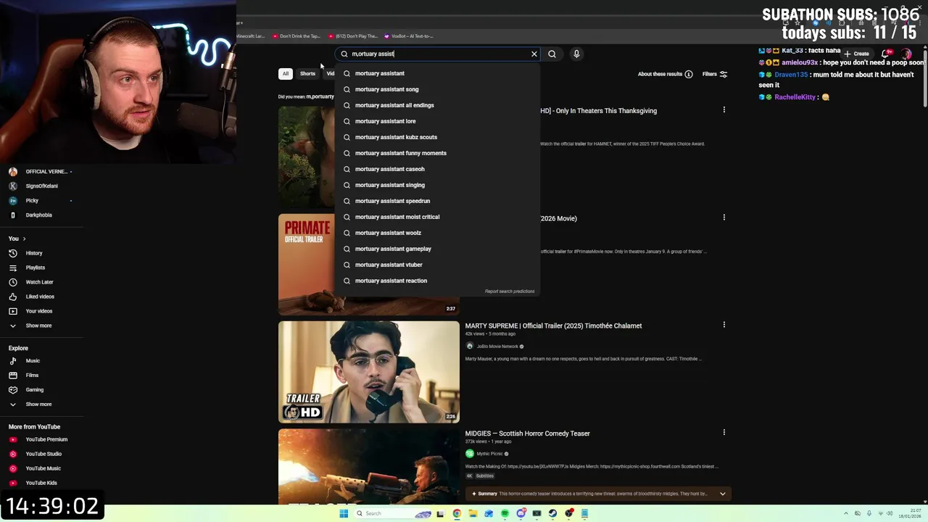This screenshot has width=928, height=522.
Task: Open YouTube Music from the sidebar
Action: (43, 468)
